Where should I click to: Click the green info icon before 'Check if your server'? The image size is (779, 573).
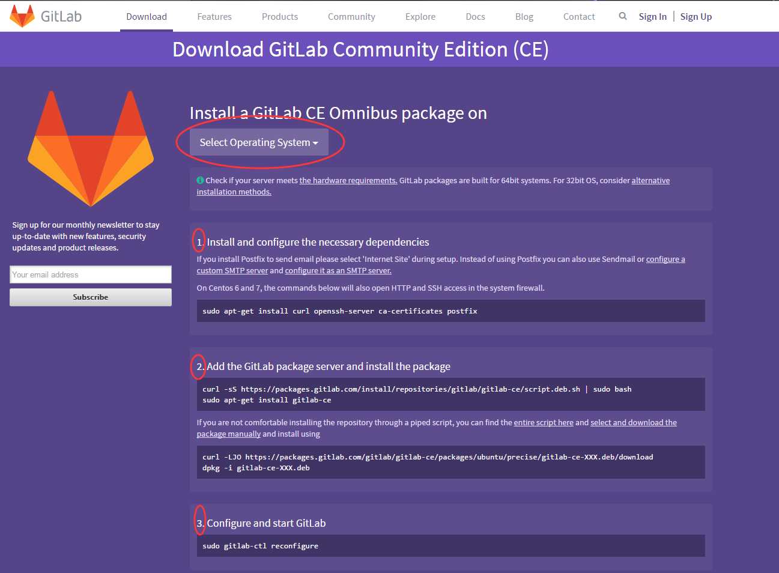tap(200, 180)
